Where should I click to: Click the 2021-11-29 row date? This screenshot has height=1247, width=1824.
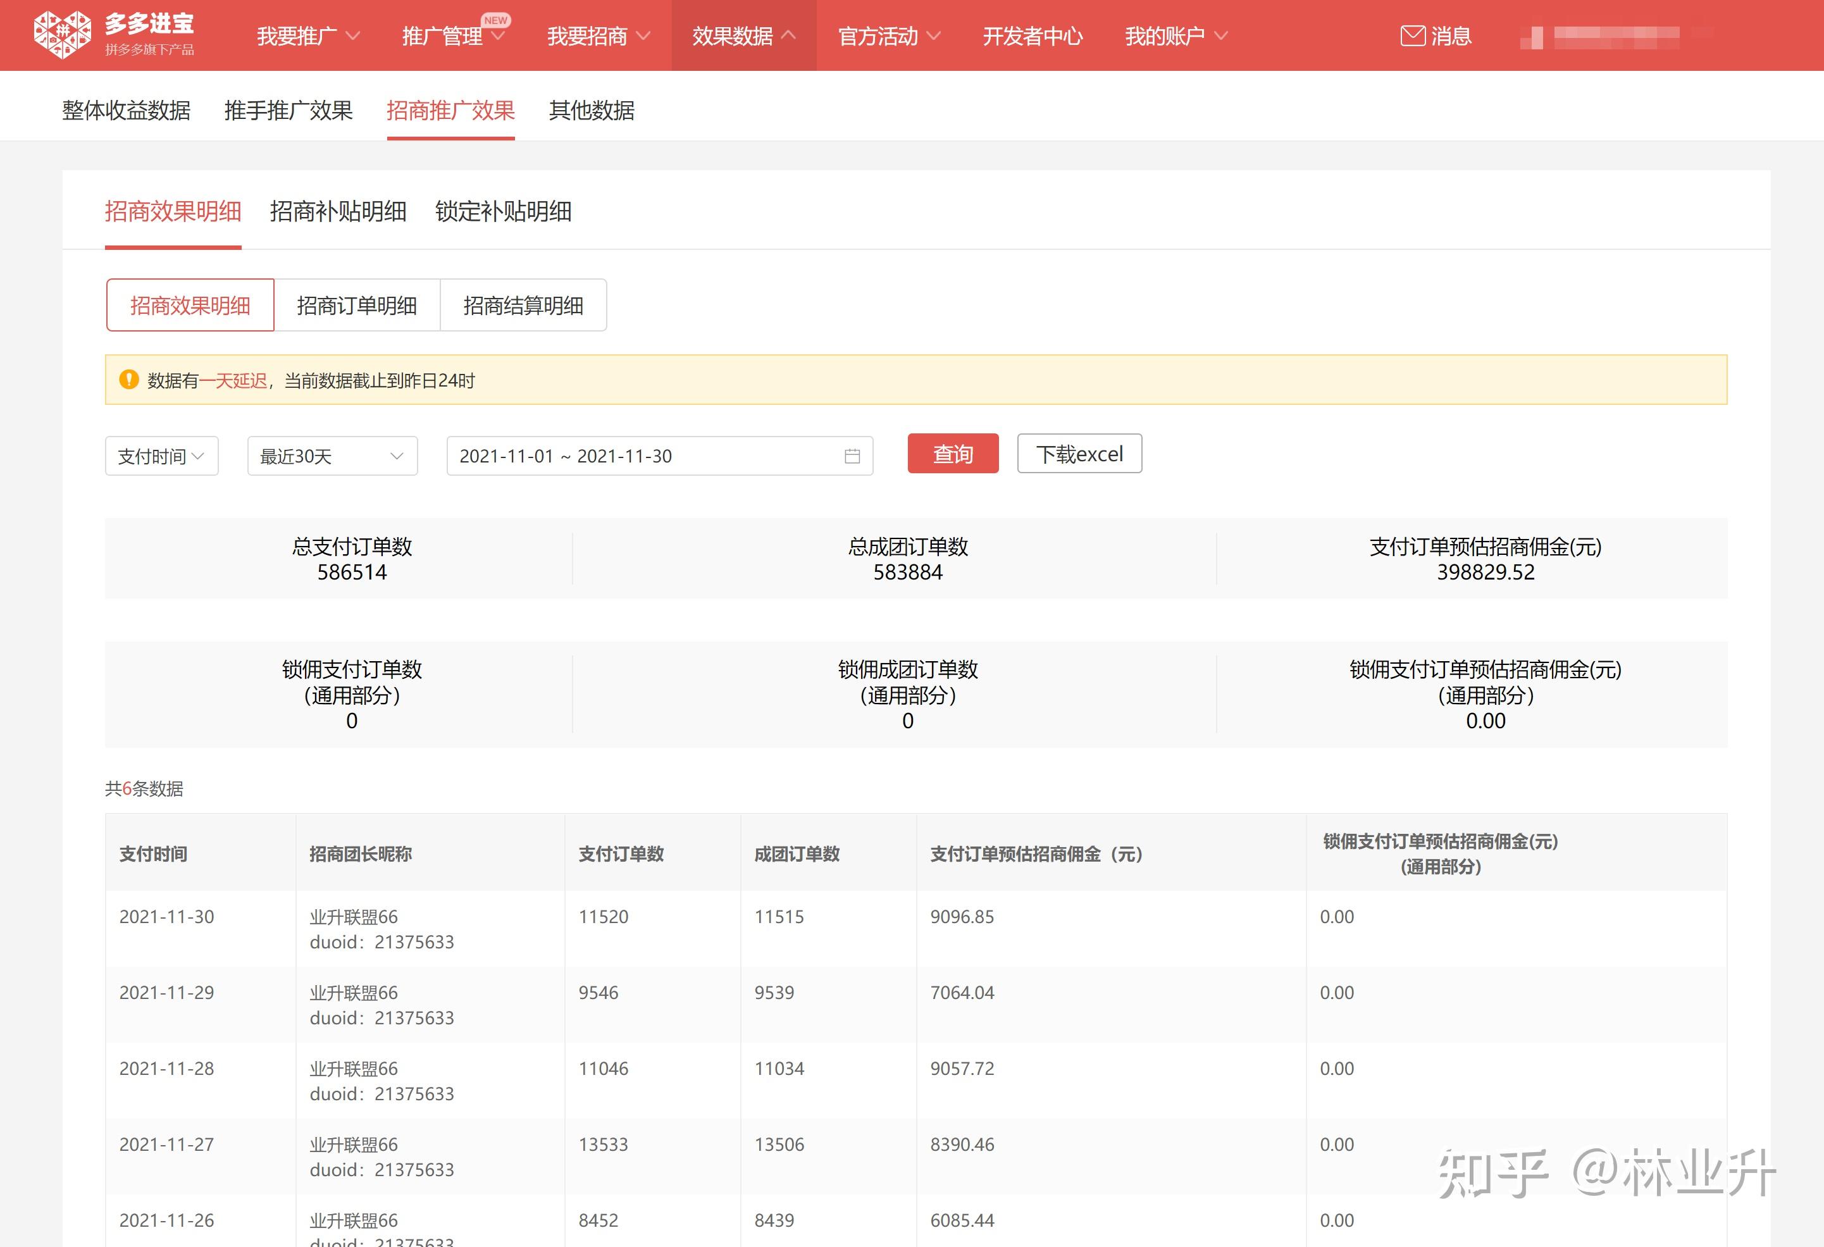pyautogui.click(x=166, y=993)
